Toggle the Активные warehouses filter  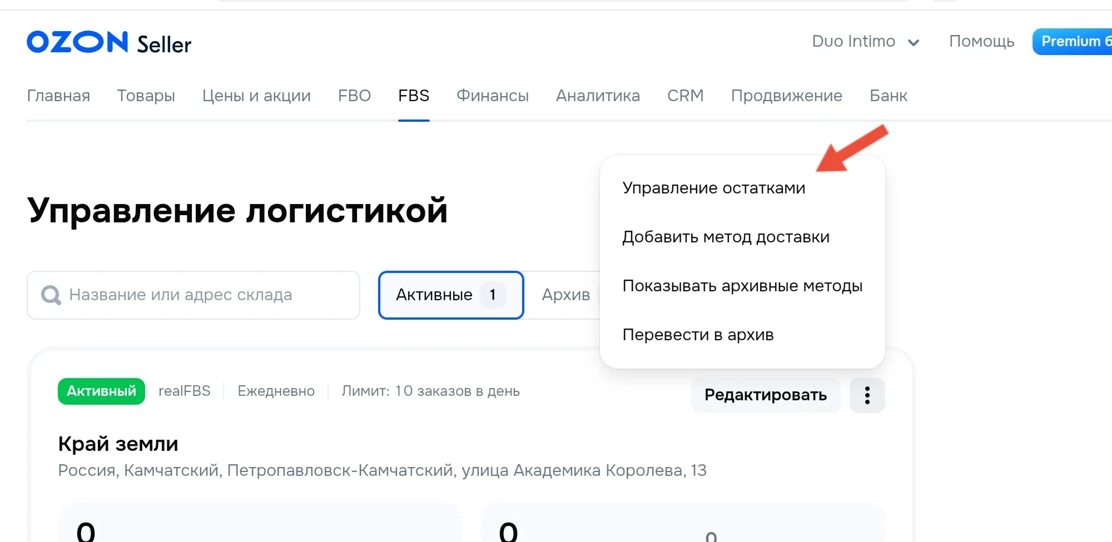pos(450,295)
